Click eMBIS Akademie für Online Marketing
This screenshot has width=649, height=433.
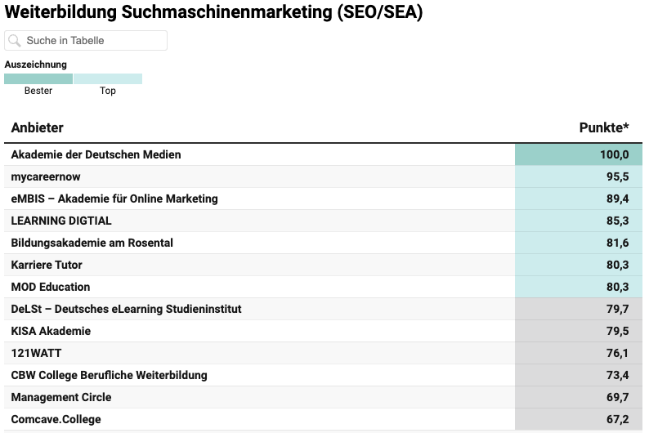click(114, 199)
